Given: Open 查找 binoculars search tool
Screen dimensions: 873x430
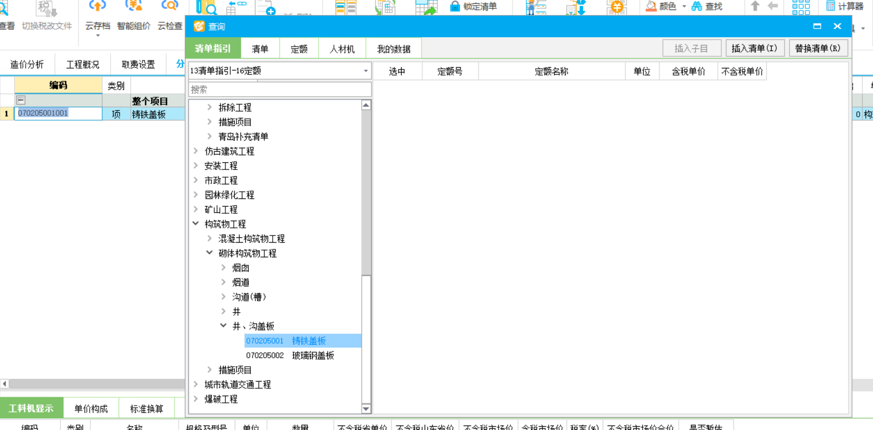Looking at the screenshot, I should (x=707, y=7).
